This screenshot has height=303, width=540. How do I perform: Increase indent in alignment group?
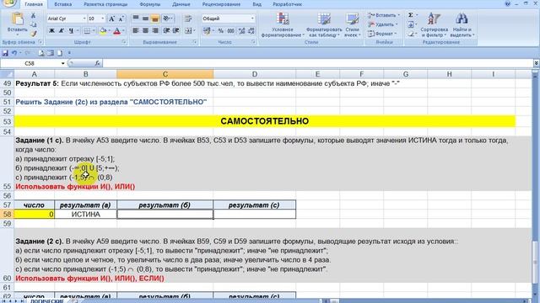(176, 30)
